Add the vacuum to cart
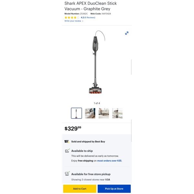Screen dimensions: 194x194 tap(80, 189)
